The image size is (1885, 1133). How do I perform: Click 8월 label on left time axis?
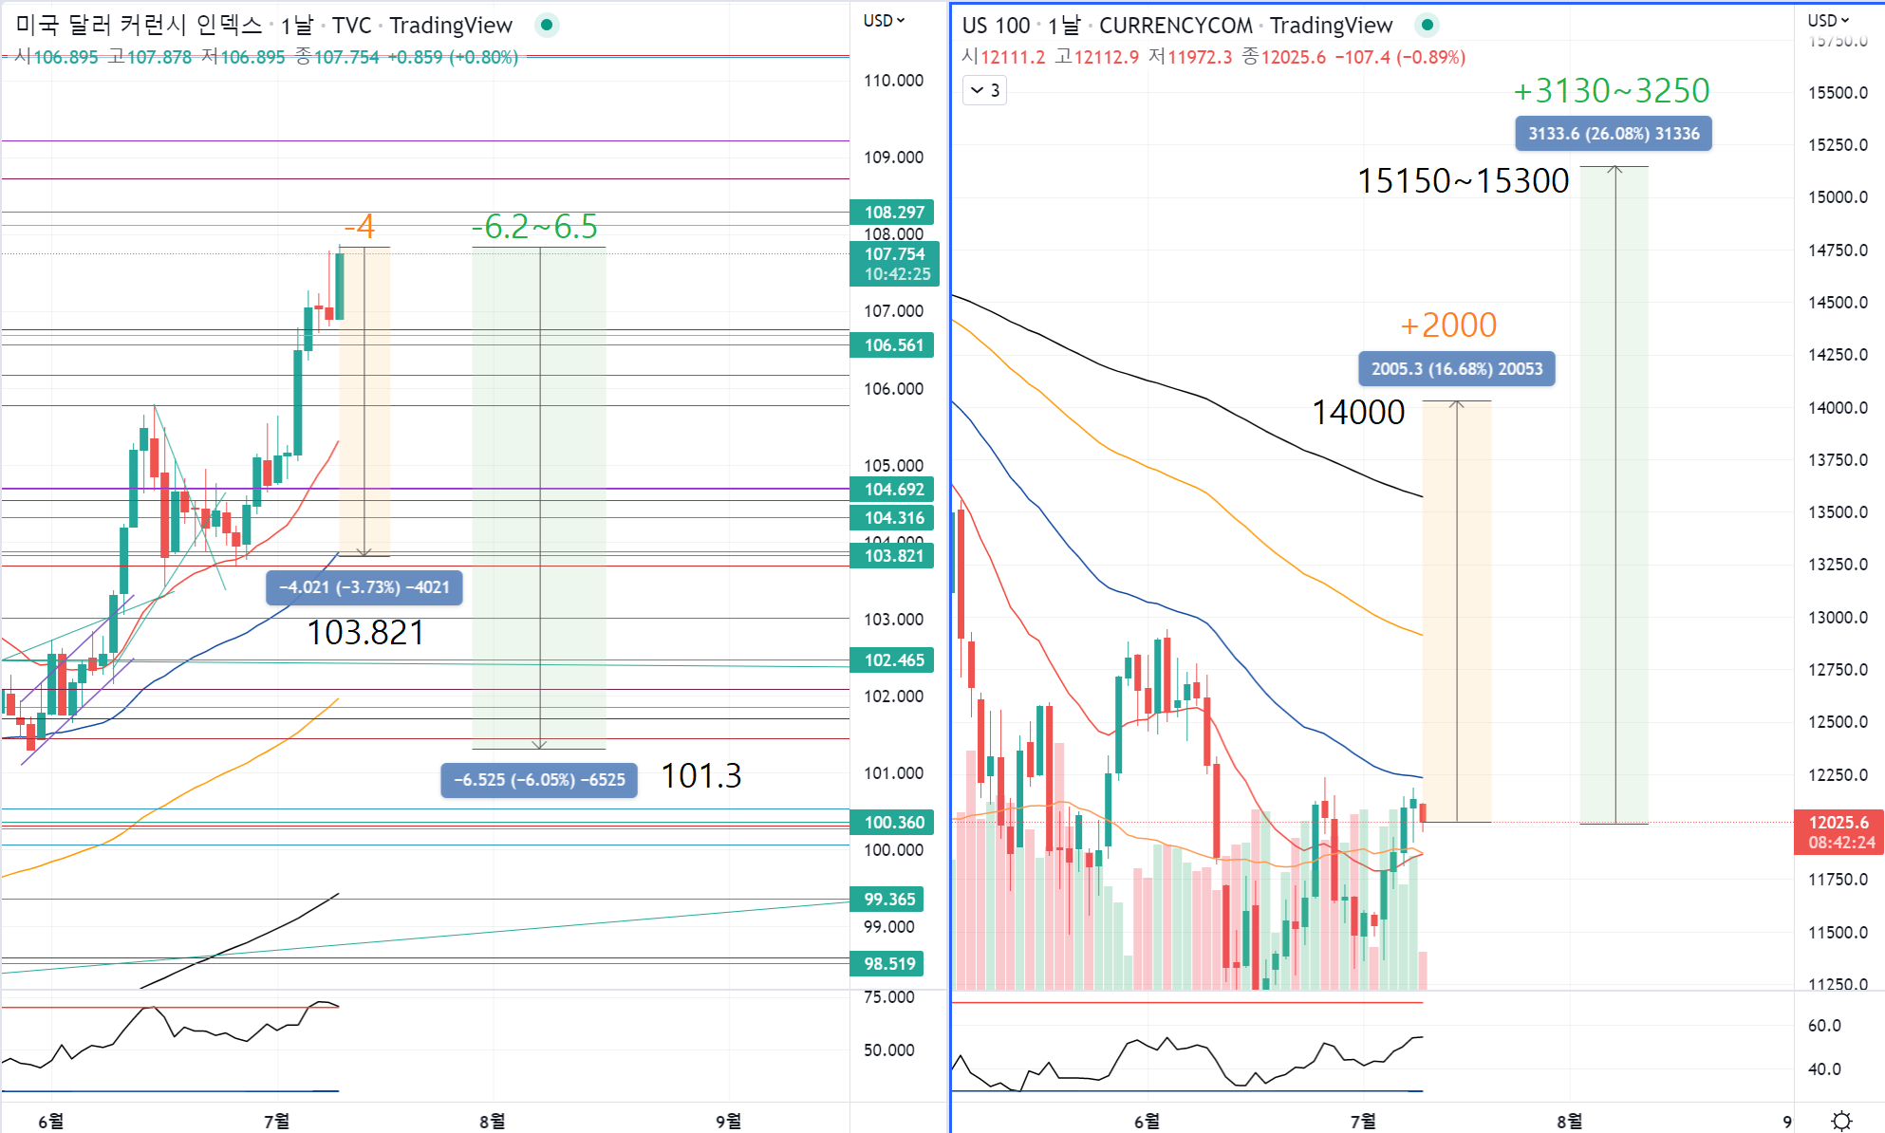pos(492,1121)
